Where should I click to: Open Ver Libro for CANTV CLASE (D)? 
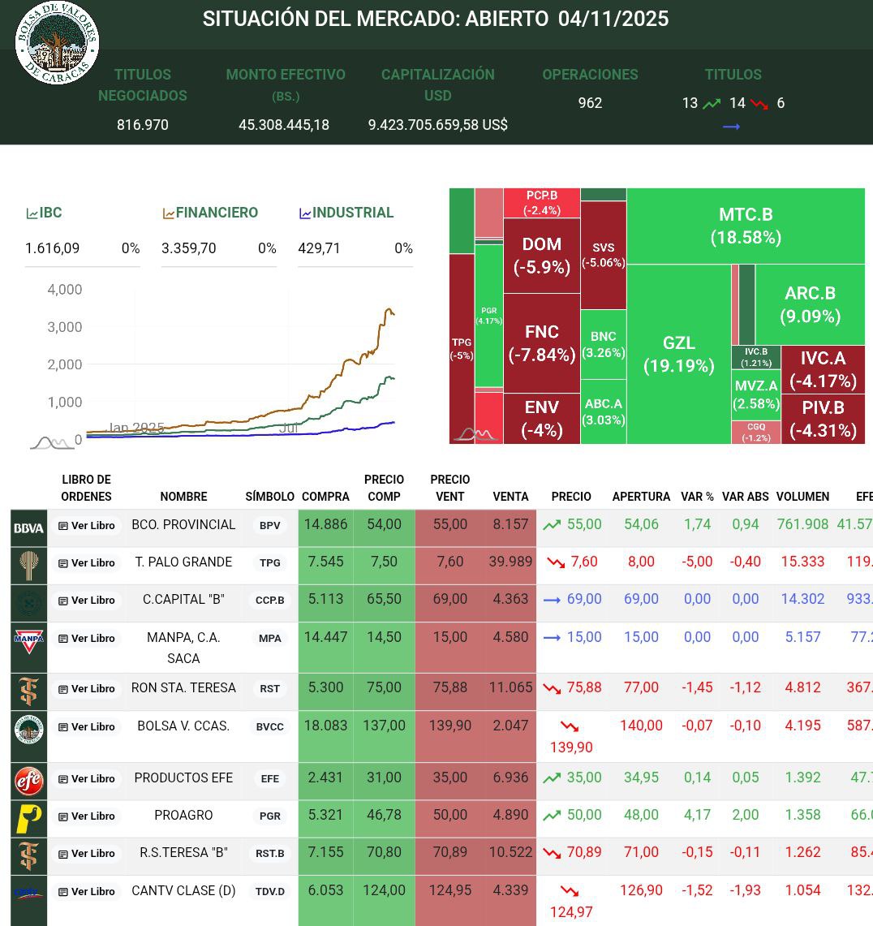click(87, 892)
